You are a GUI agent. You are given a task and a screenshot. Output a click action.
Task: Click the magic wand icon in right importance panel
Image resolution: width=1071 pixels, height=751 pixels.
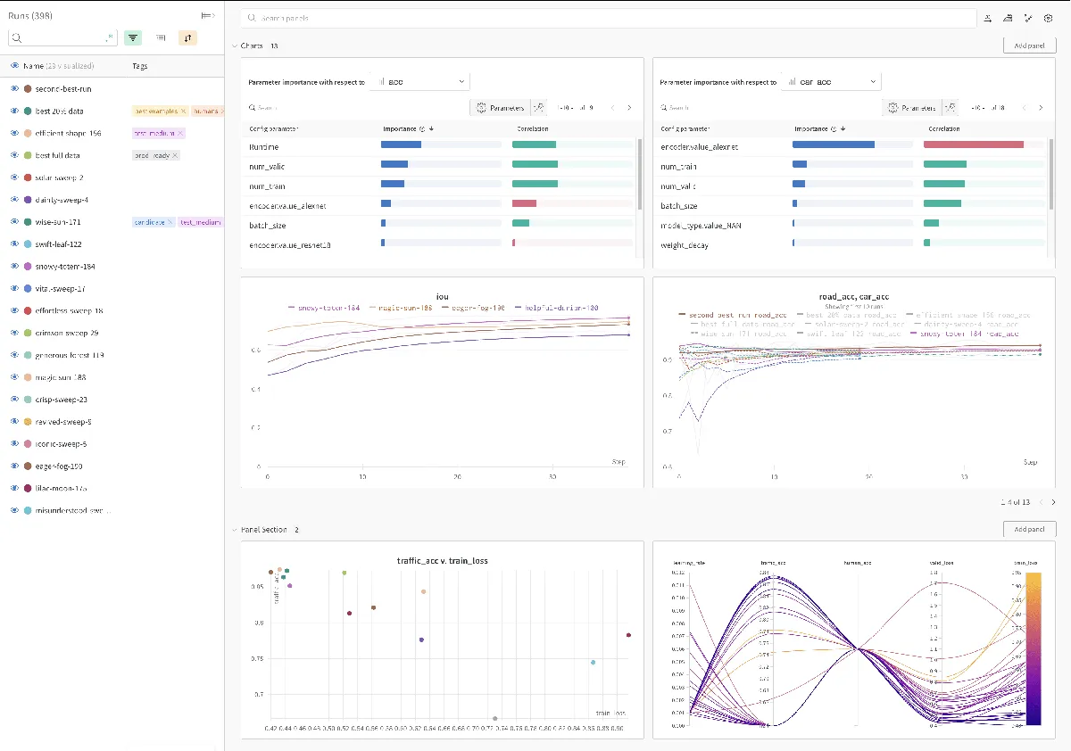[951, 108]
